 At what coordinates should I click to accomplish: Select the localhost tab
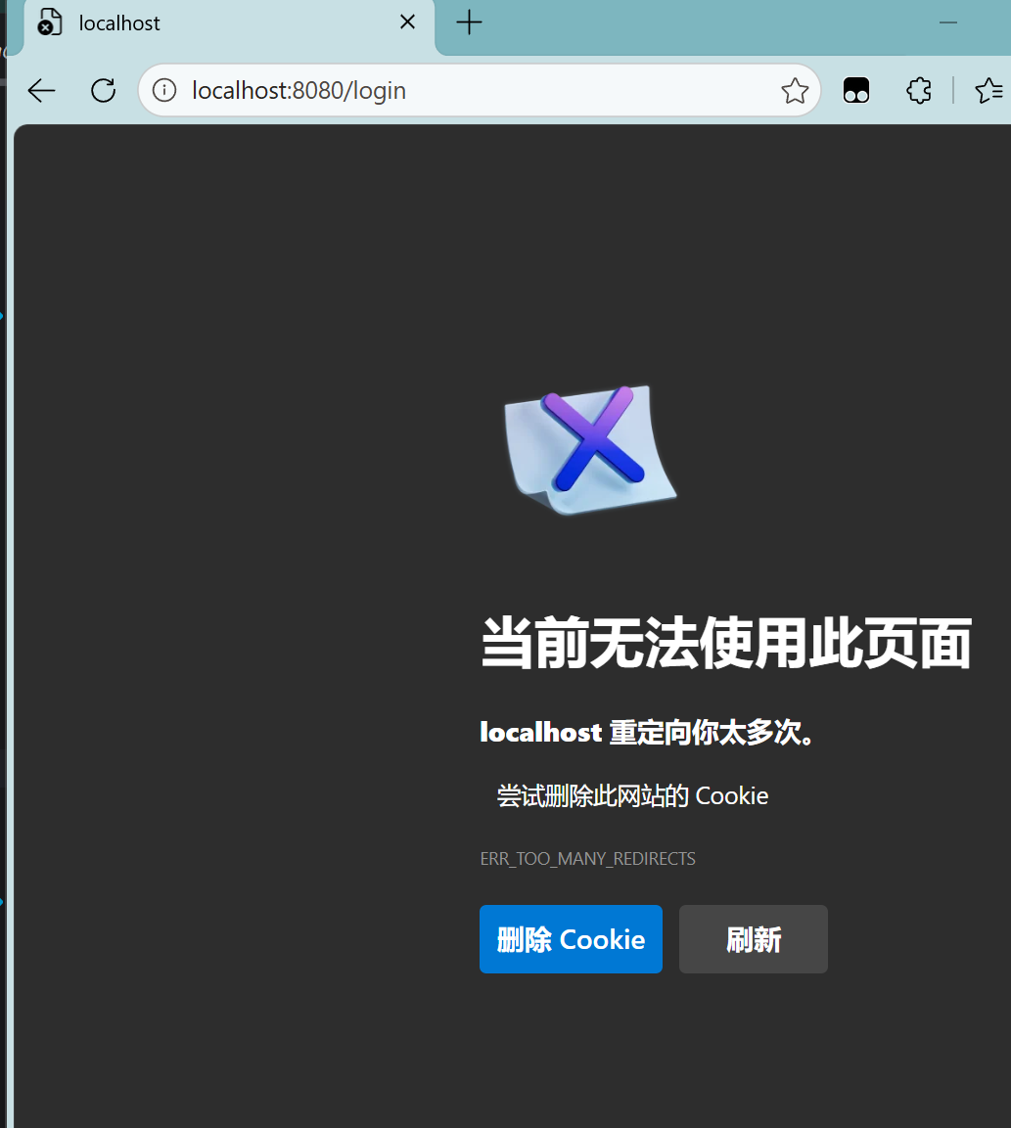tap(229, 25)
